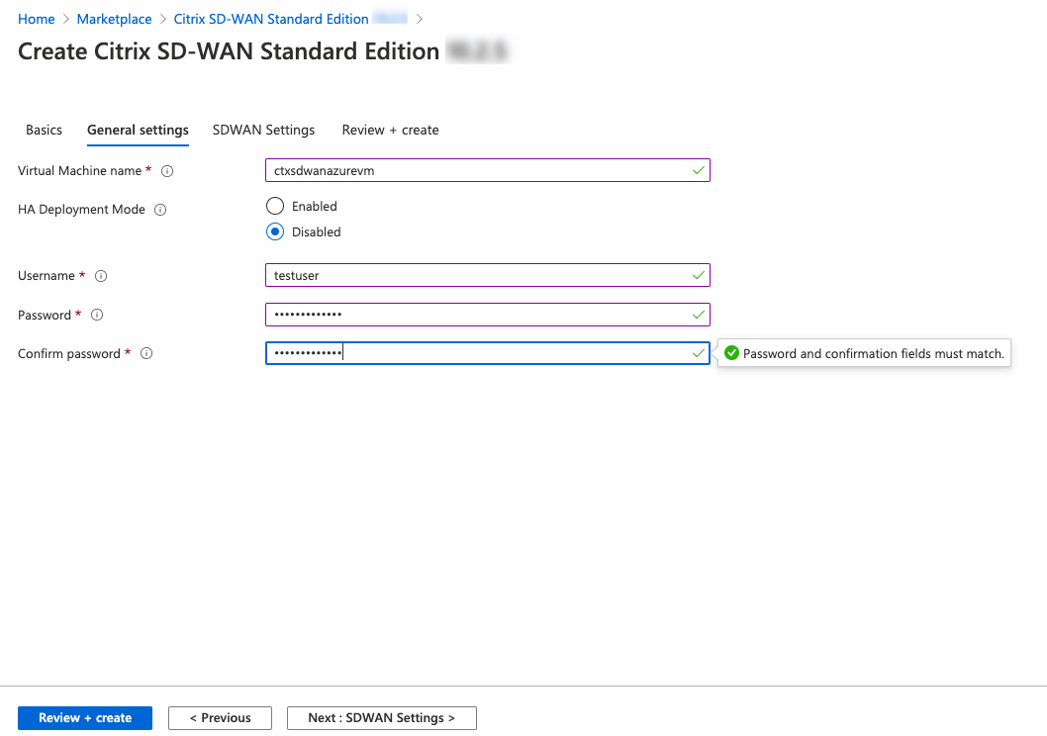Click into the Password field
The width and height of the screenshot is (1047, 736).
click(x=488, y=315)
